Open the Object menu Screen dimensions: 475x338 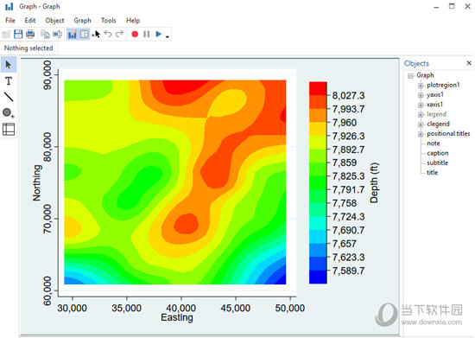54,20
